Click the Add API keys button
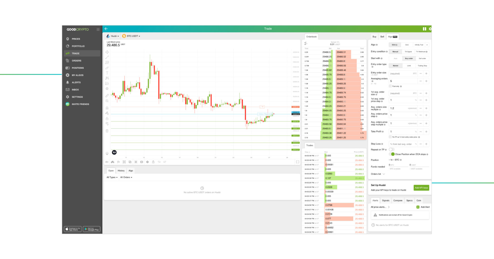Screen dimensions: 494x259 click(x=421, y=188)
